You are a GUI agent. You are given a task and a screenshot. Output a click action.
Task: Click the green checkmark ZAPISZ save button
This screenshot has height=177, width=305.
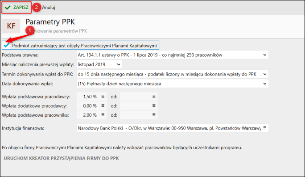pyautogui.click(x=16, y=8)
